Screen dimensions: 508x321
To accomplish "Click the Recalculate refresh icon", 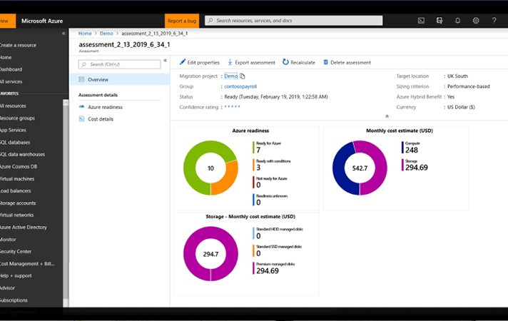I will [285, 62].
